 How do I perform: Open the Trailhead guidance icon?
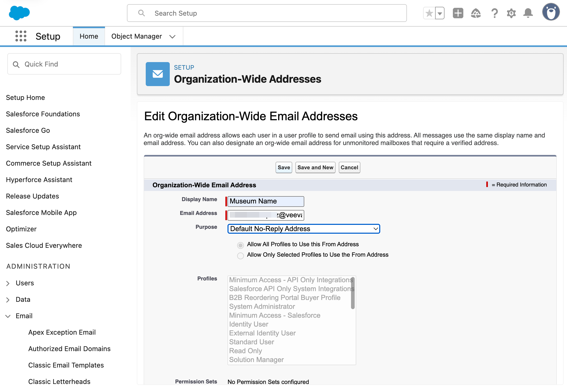[x=476, y=13]
